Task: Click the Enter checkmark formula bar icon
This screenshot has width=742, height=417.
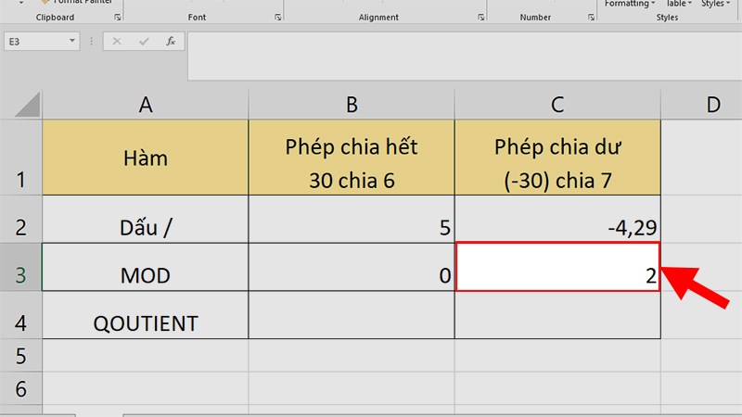Action: (144, 42)
